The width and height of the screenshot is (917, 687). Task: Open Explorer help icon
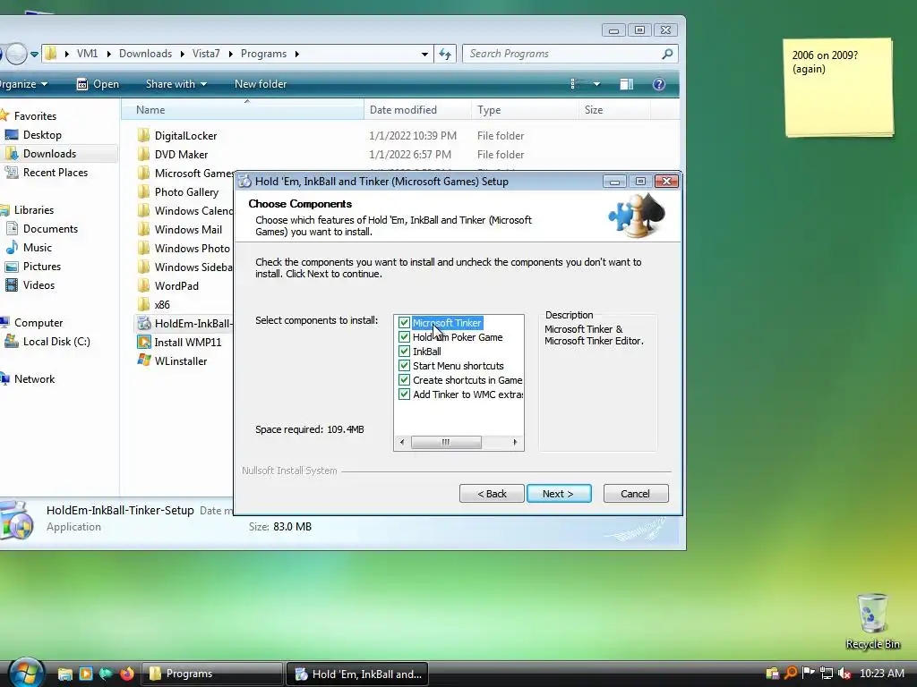coord(659,84)
